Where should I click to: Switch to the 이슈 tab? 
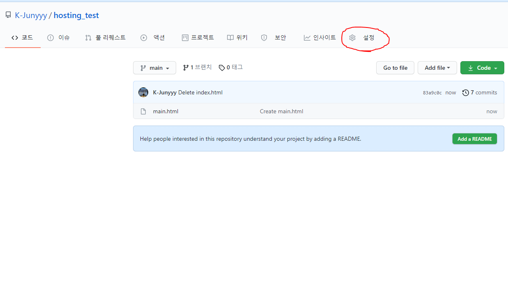pyautogui.click(x=58, y=38)
